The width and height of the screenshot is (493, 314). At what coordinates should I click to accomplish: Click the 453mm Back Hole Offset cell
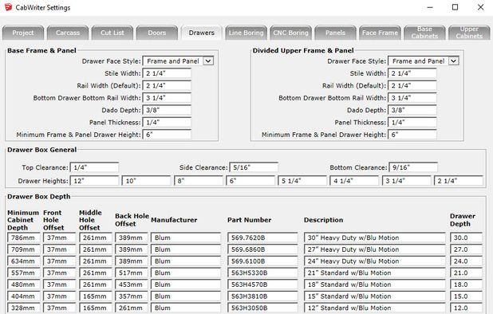[132, 285]
